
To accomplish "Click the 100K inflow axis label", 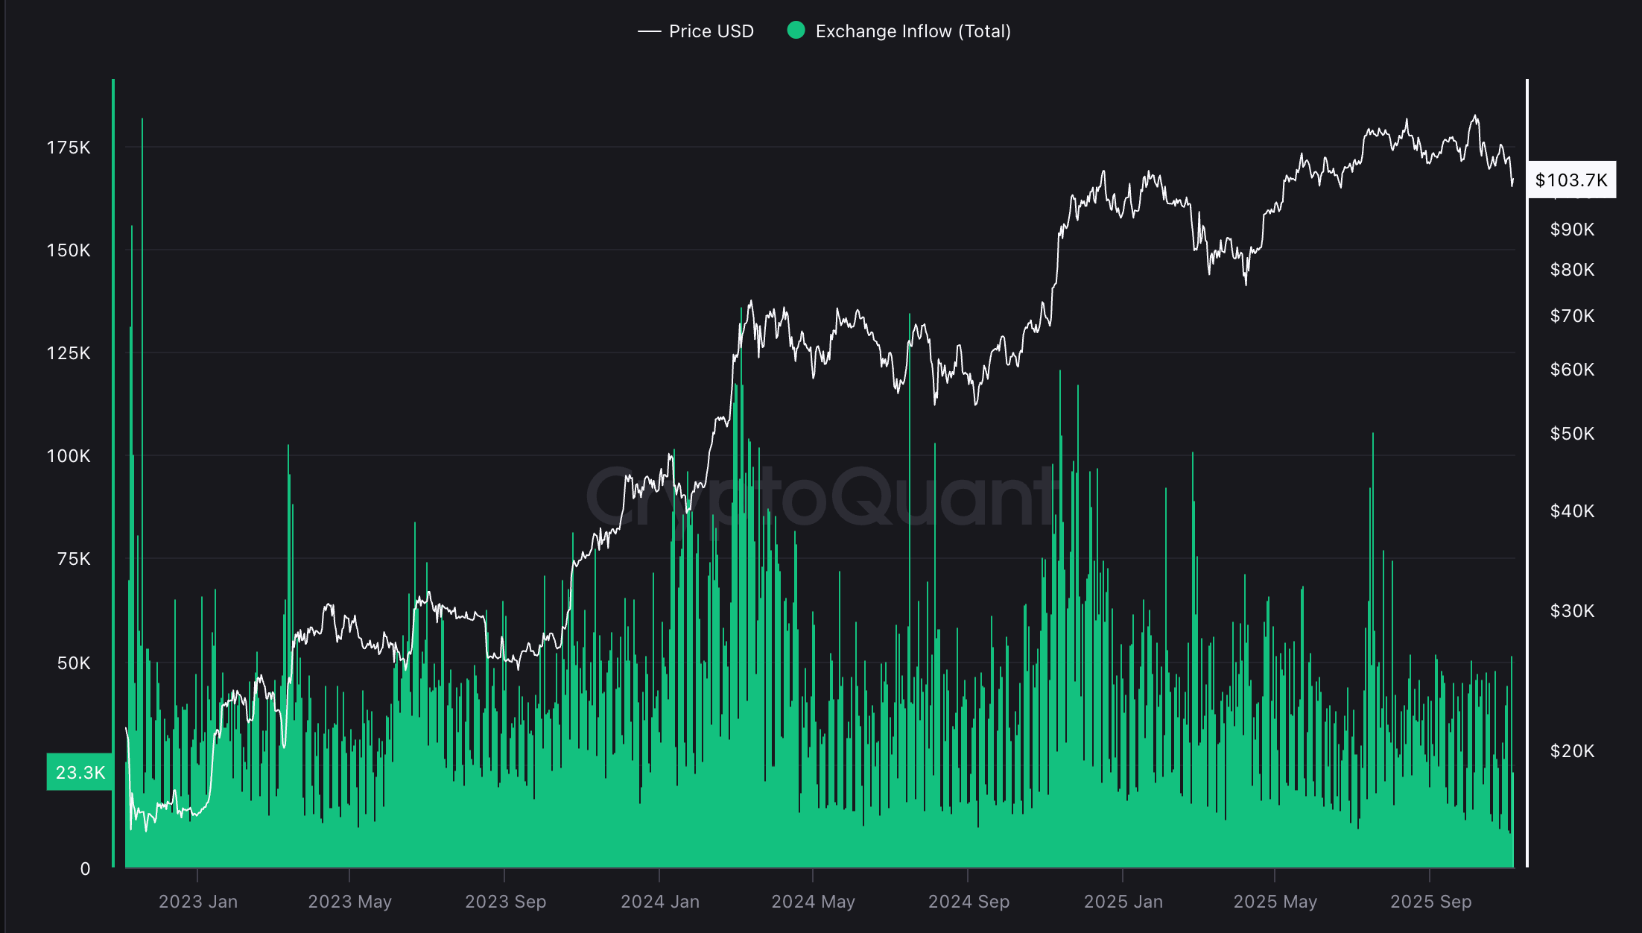I will click(x=69, y=456).
